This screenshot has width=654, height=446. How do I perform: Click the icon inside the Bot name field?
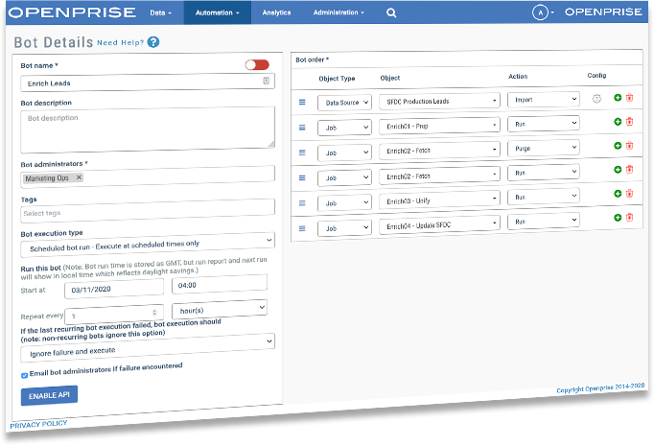tap(266, 81)
